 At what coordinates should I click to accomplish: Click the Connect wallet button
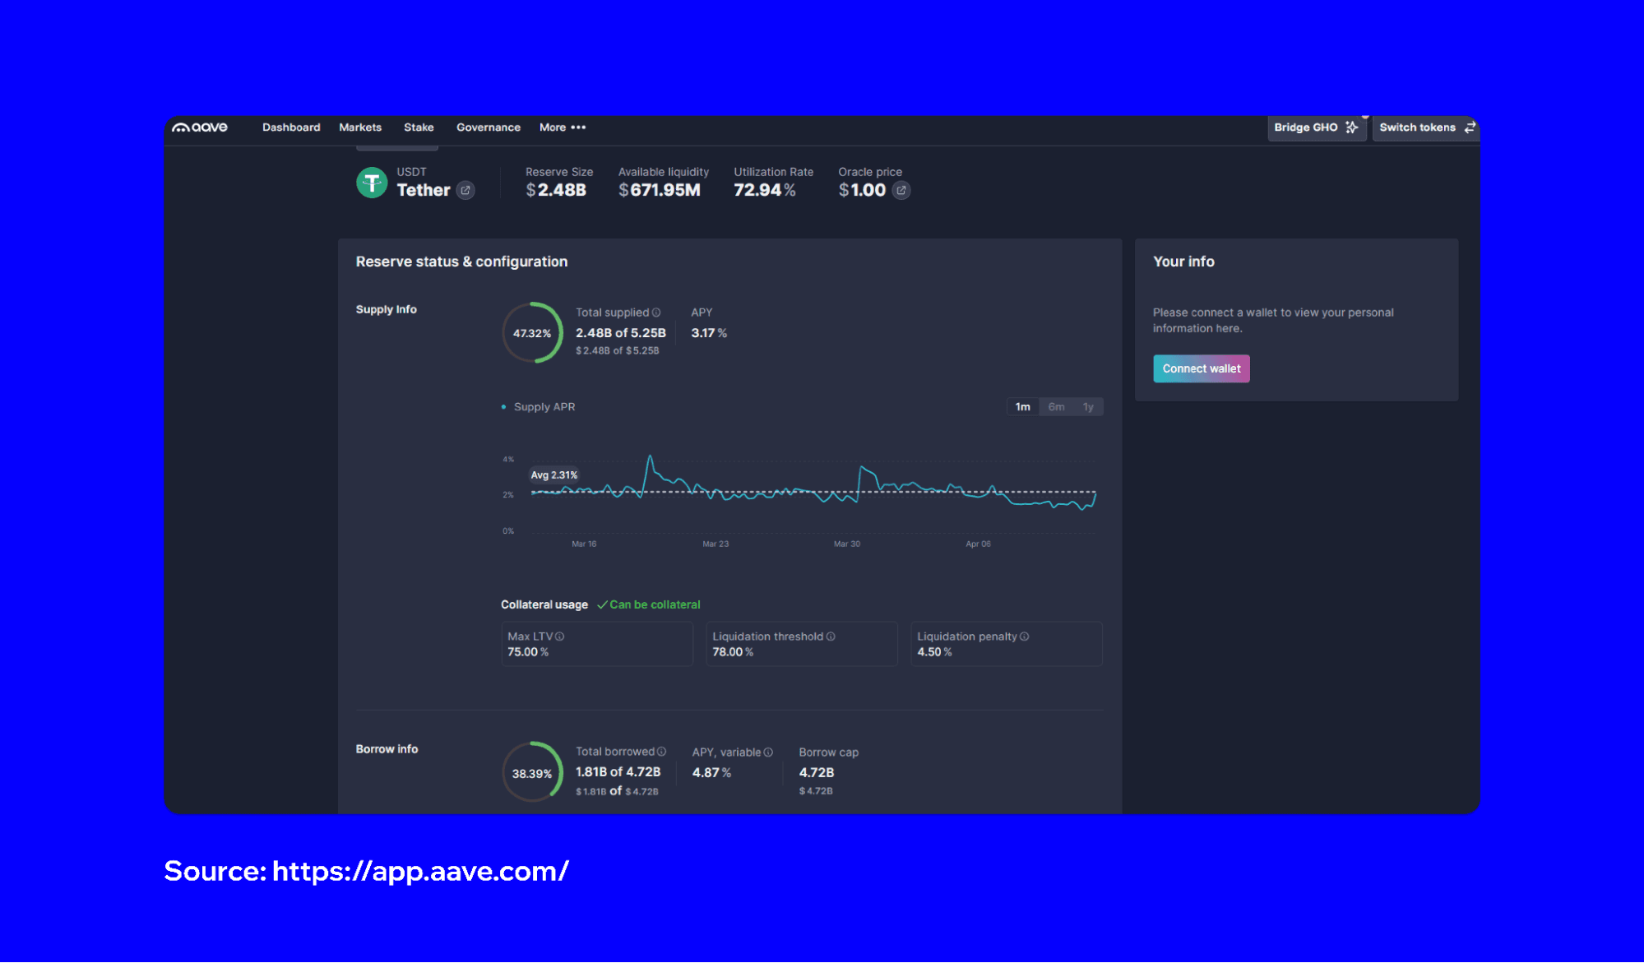pos(1201,368)
